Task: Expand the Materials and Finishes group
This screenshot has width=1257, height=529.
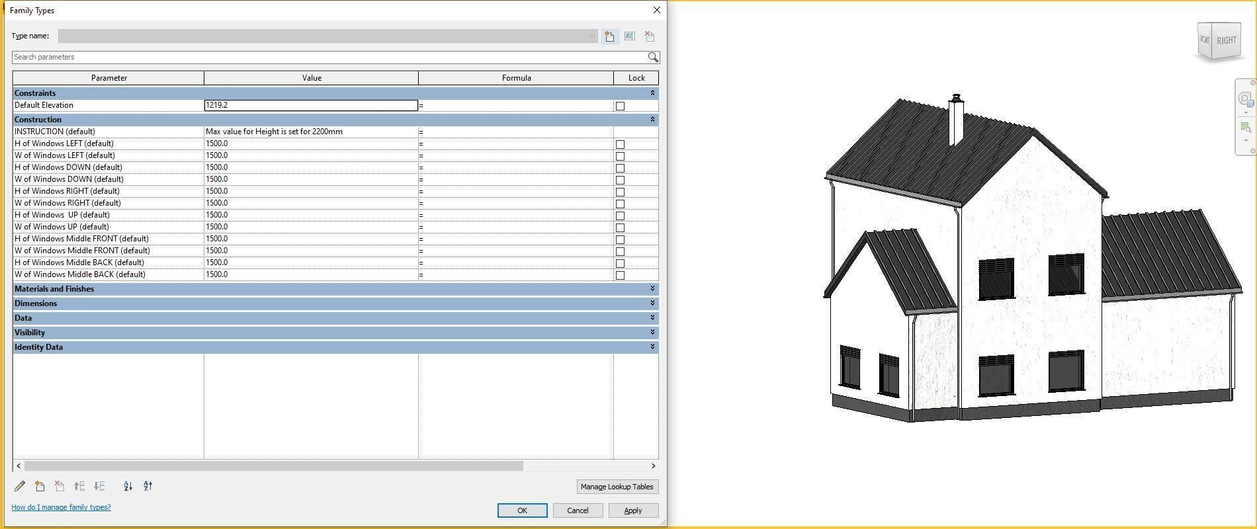Action: click(652, 289)
